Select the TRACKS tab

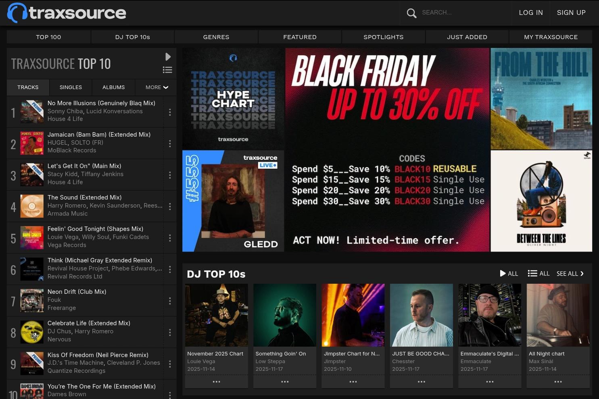tap(28, 87)
